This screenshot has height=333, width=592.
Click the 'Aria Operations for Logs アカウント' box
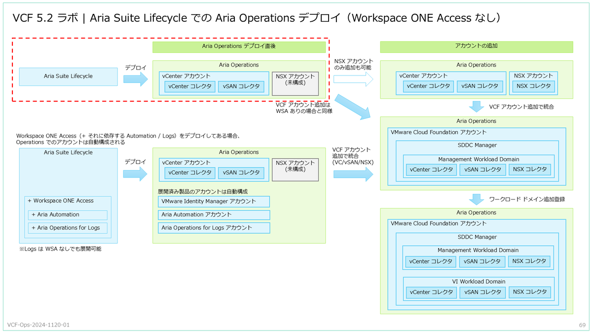(214, 228)
